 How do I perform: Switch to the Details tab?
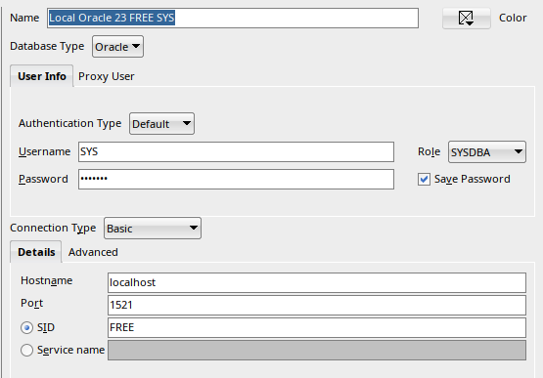[36, 252]
